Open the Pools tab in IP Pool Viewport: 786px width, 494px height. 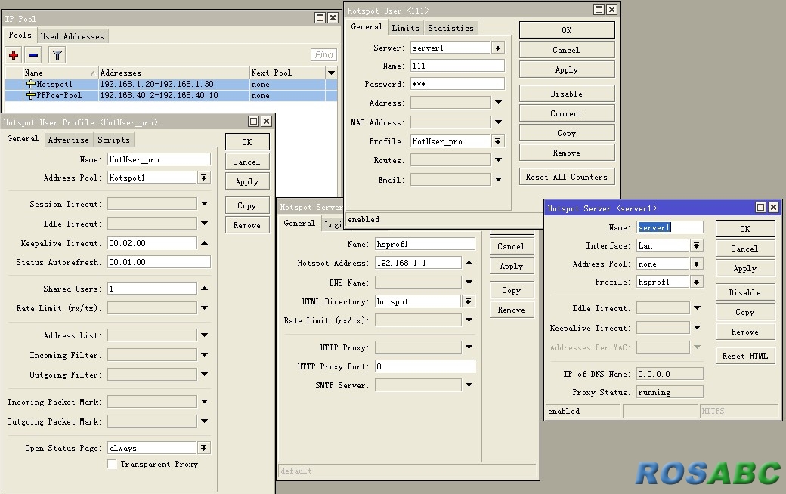pos(20,35)
